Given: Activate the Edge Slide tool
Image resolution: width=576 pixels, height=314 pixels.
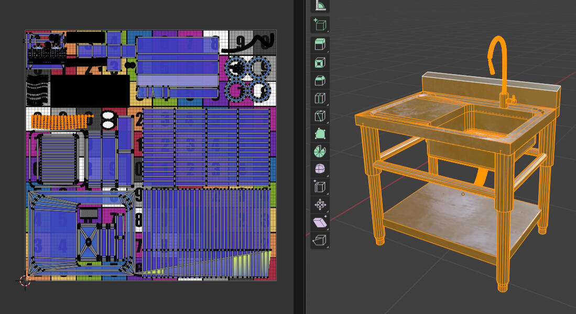Looking at the screenshot, I should click(x=320, y=187).
